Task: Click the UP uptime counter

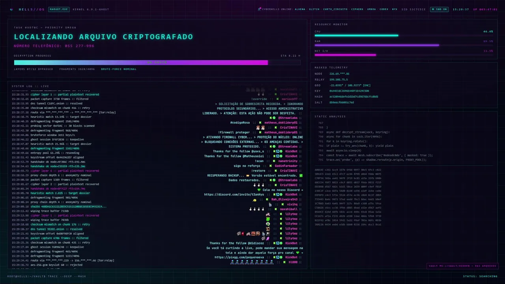Action: pyautogui.click(x=485, y=9)
